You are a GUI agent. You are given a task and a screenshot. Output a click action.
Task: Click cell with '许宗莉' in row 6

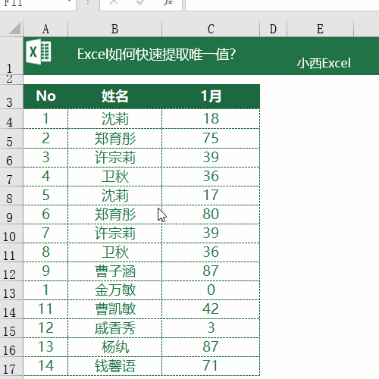coord(115,158)
